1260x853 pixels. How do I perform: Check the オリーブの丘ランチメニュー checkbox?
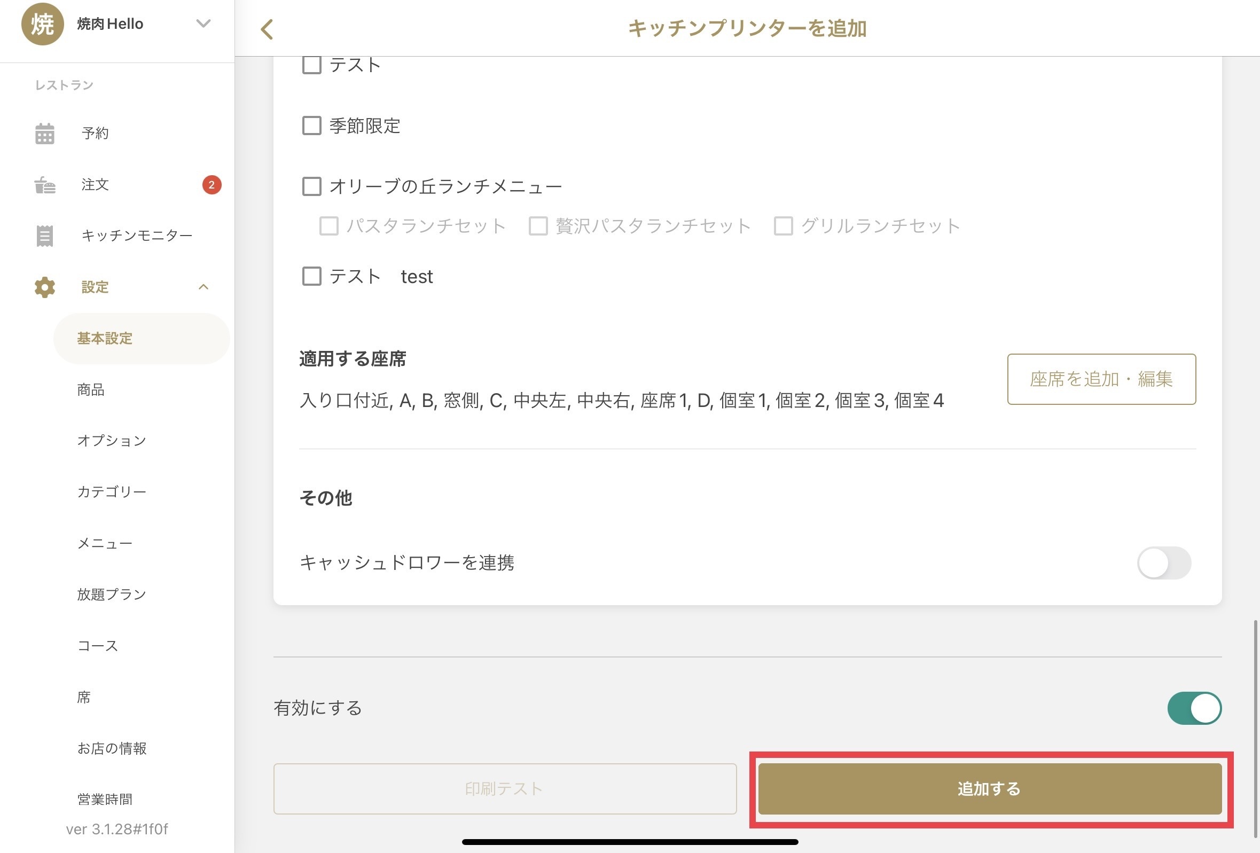tap(312, 186)
